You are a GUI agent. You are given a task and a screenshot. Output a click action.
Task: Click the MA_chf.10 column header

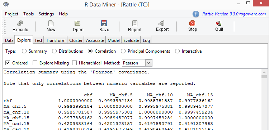tap(160, 95)
